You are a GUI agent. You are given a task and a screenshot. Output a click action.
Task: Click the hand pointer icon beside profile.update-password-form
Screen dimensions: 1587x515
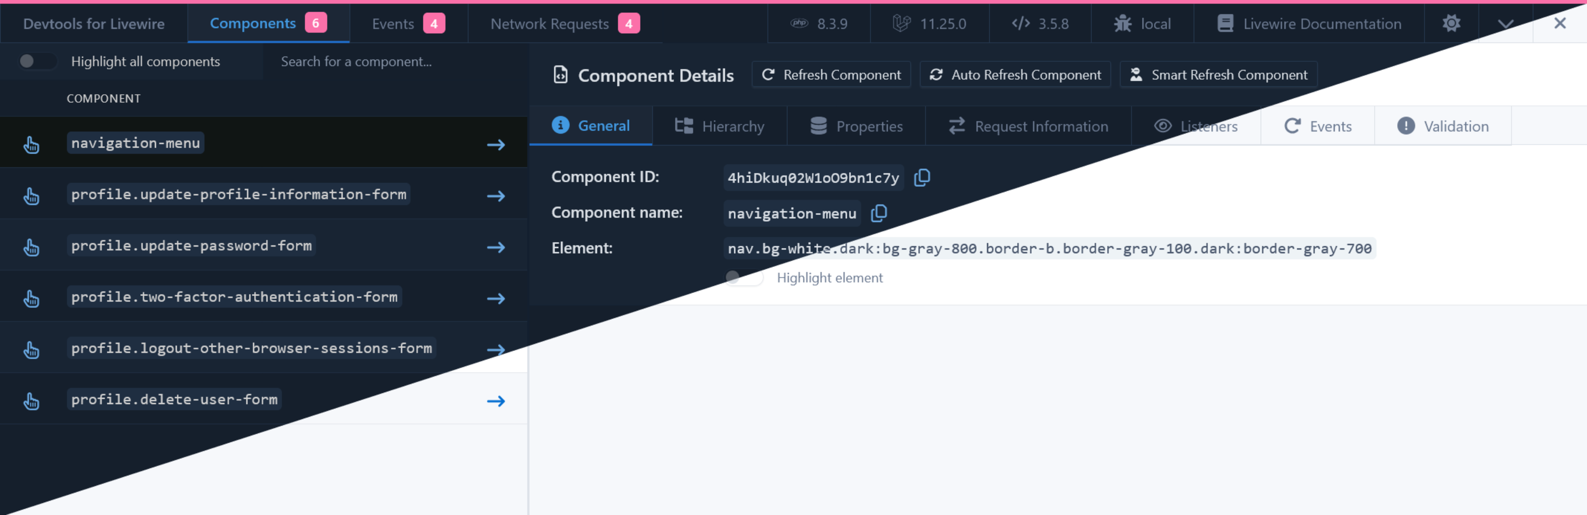[31, 247]
